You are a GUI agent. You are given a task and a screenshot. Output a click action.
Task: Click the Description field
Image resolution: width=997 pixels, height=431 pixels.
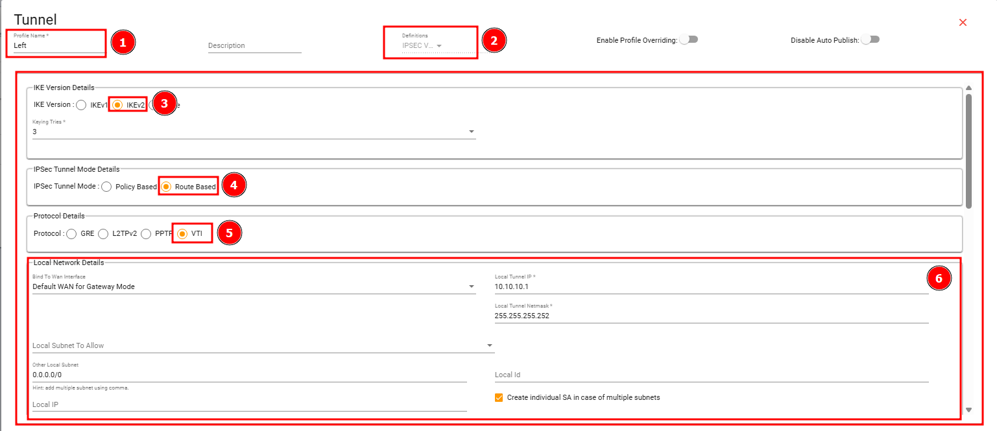[x=255, y=46]
